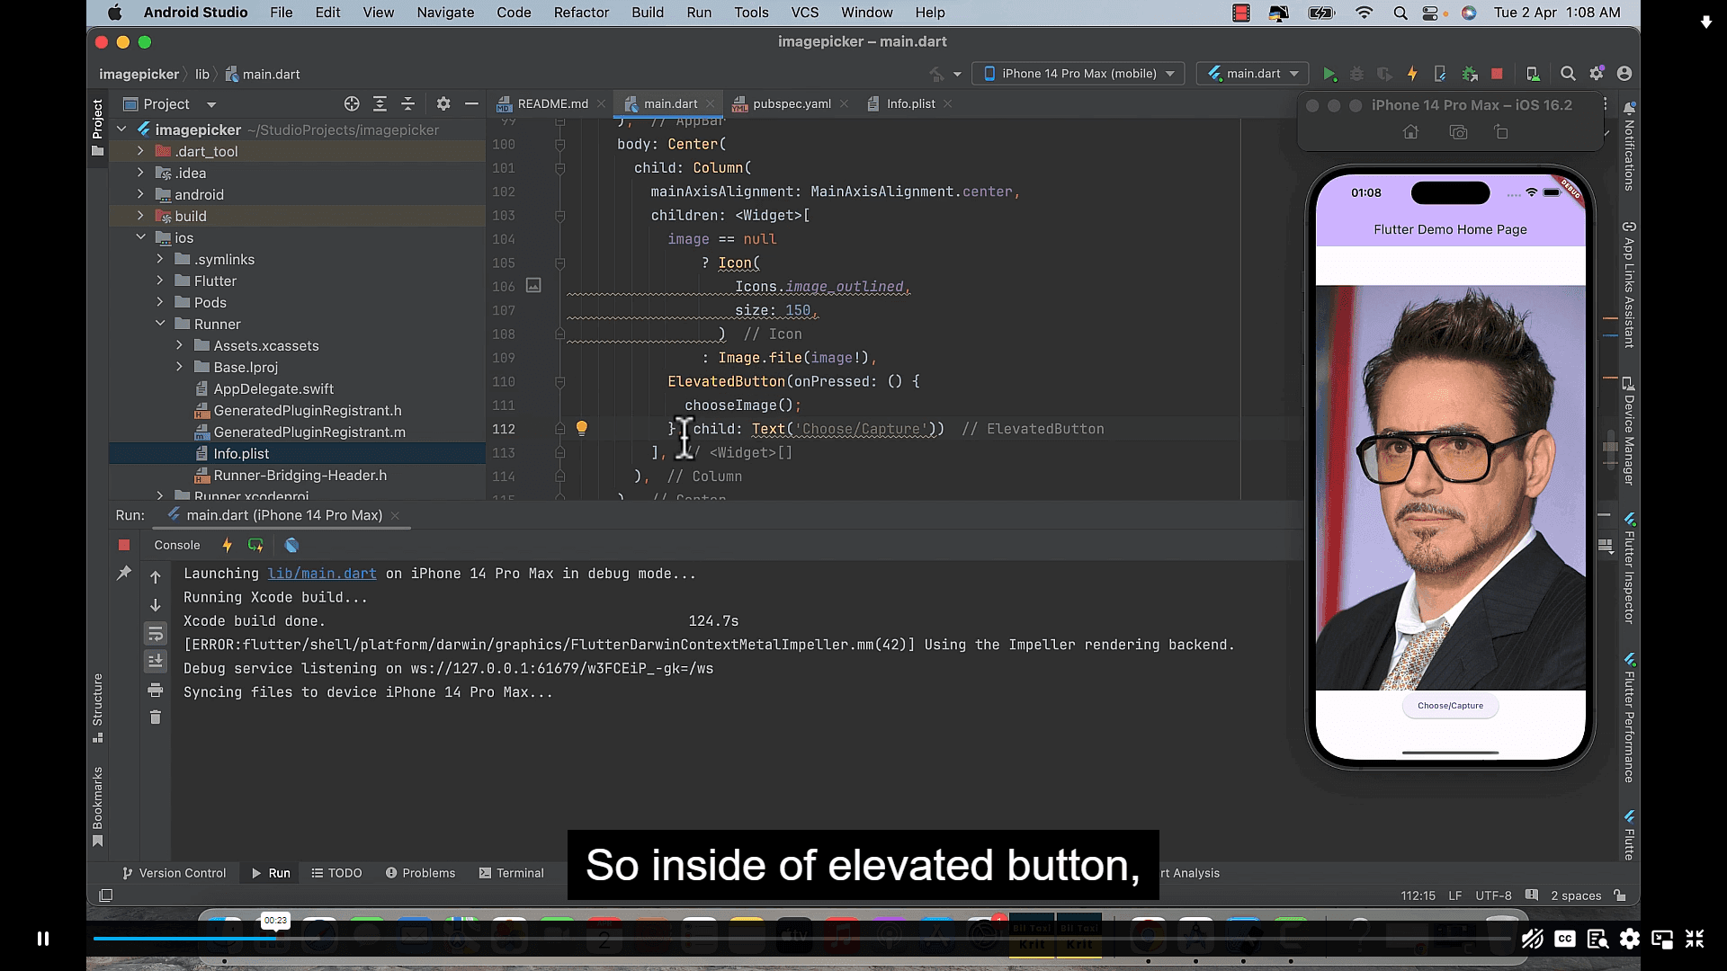This screenshot has width=1727, height=971.
Task: Open lib/main.dart link in console
Action: (x=322, y=574)
